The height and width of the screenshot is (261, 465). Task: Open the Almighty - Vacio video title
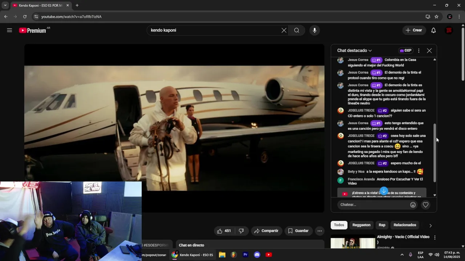pyautogui.click(x=403, y=239)
